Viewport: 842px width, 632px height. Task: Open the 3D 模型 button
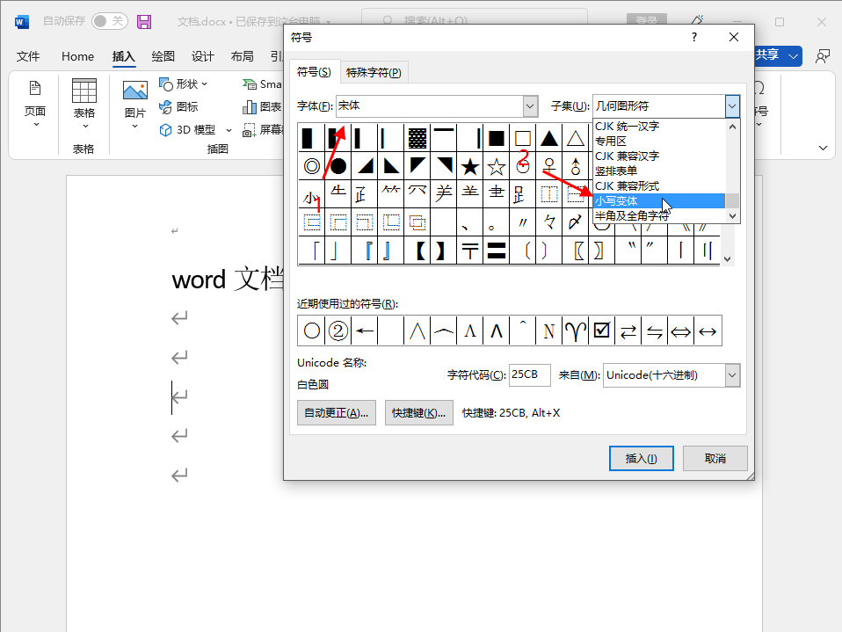[x=195, y=130]
